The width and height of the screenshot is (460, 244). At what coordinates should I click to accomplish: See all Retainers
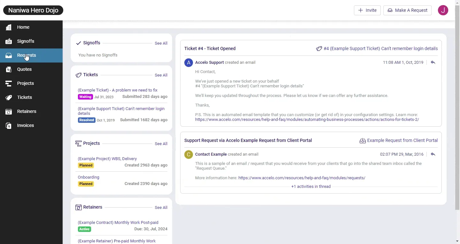[161, 208]
